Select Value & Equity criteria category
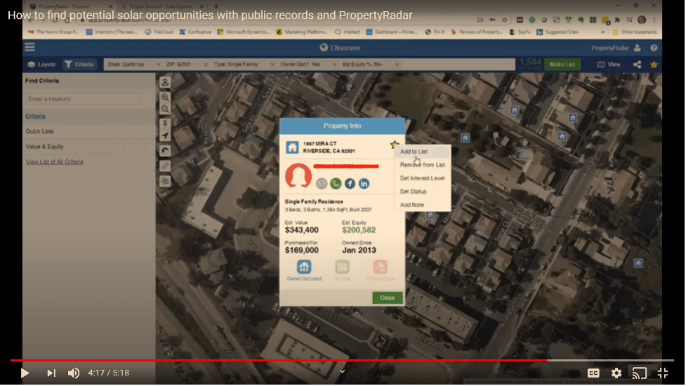Viewport: 686px width, 386px height. [x=45, y=147]
